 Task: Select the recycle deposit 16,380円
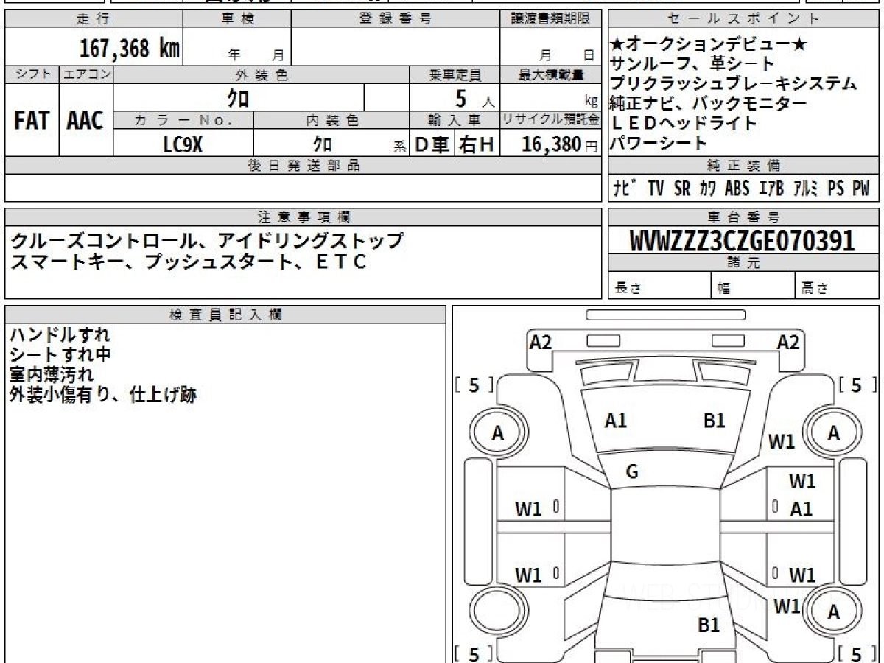(x=559, y=144)
